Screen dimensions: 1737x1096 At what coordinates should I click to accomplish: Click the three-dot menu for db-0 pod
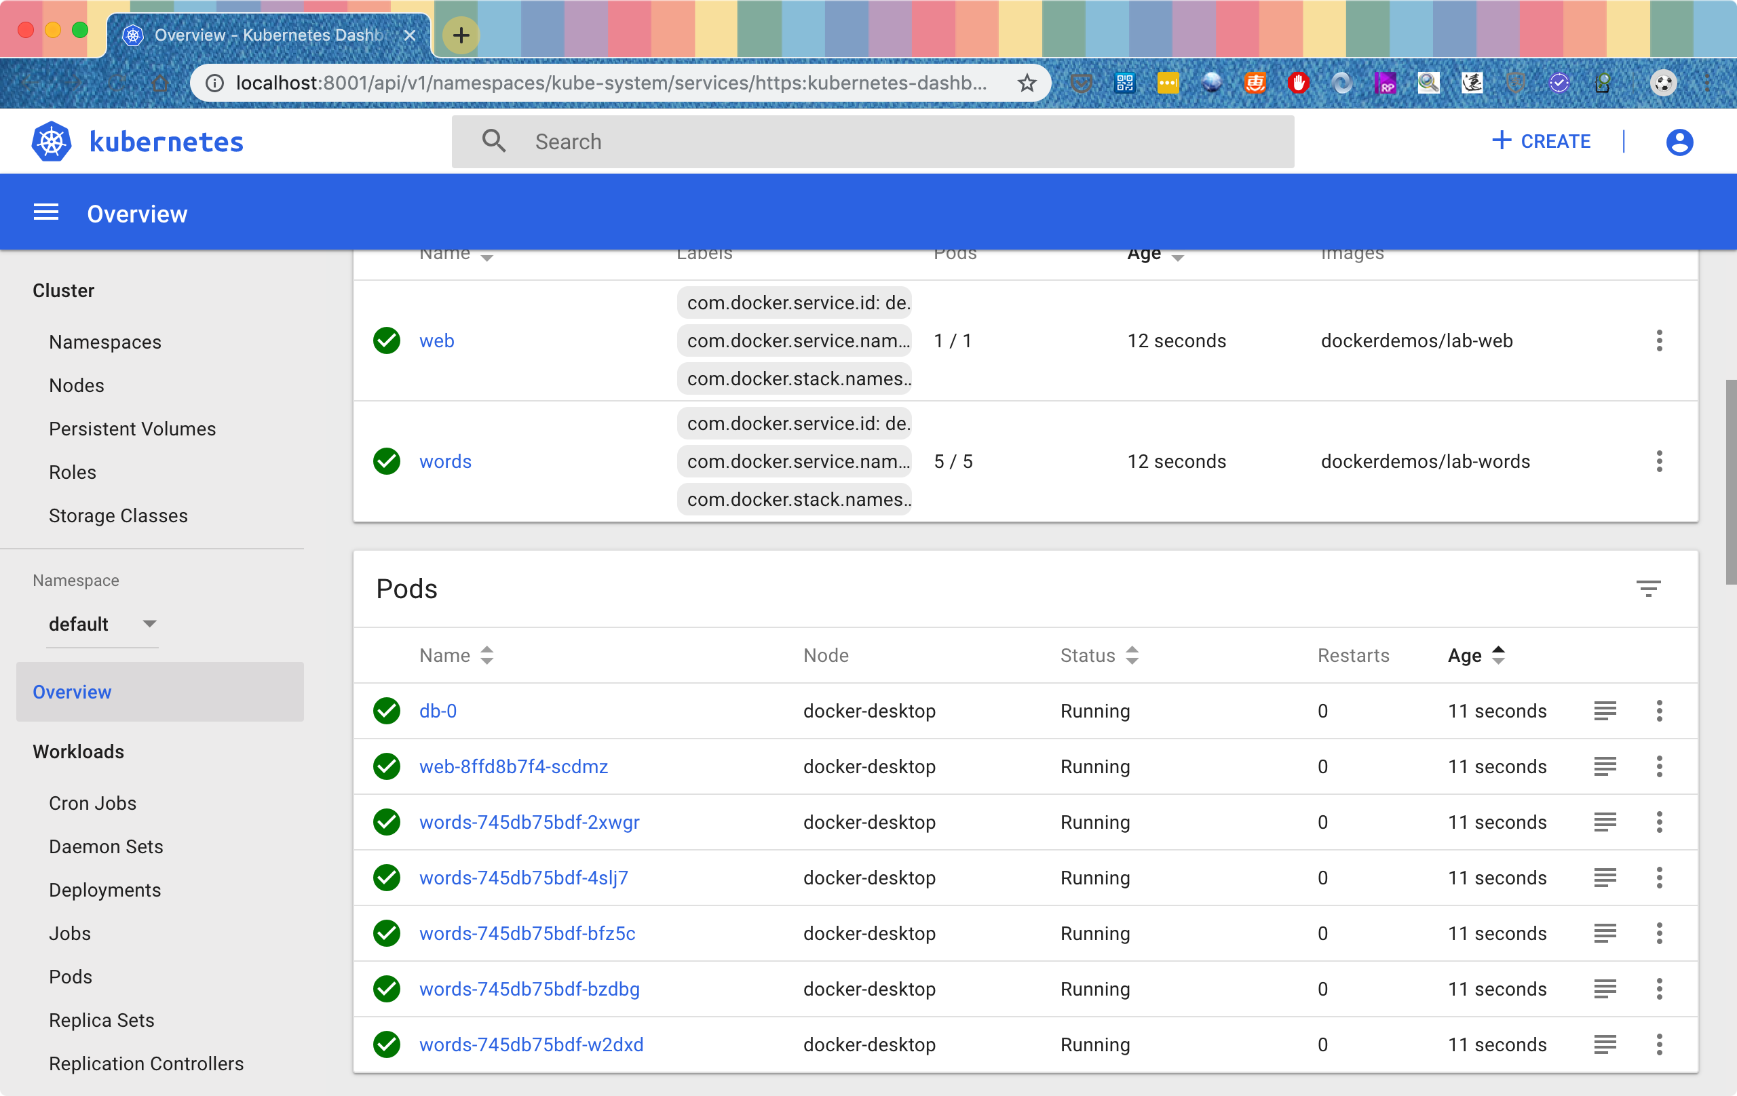(1659, 709)
